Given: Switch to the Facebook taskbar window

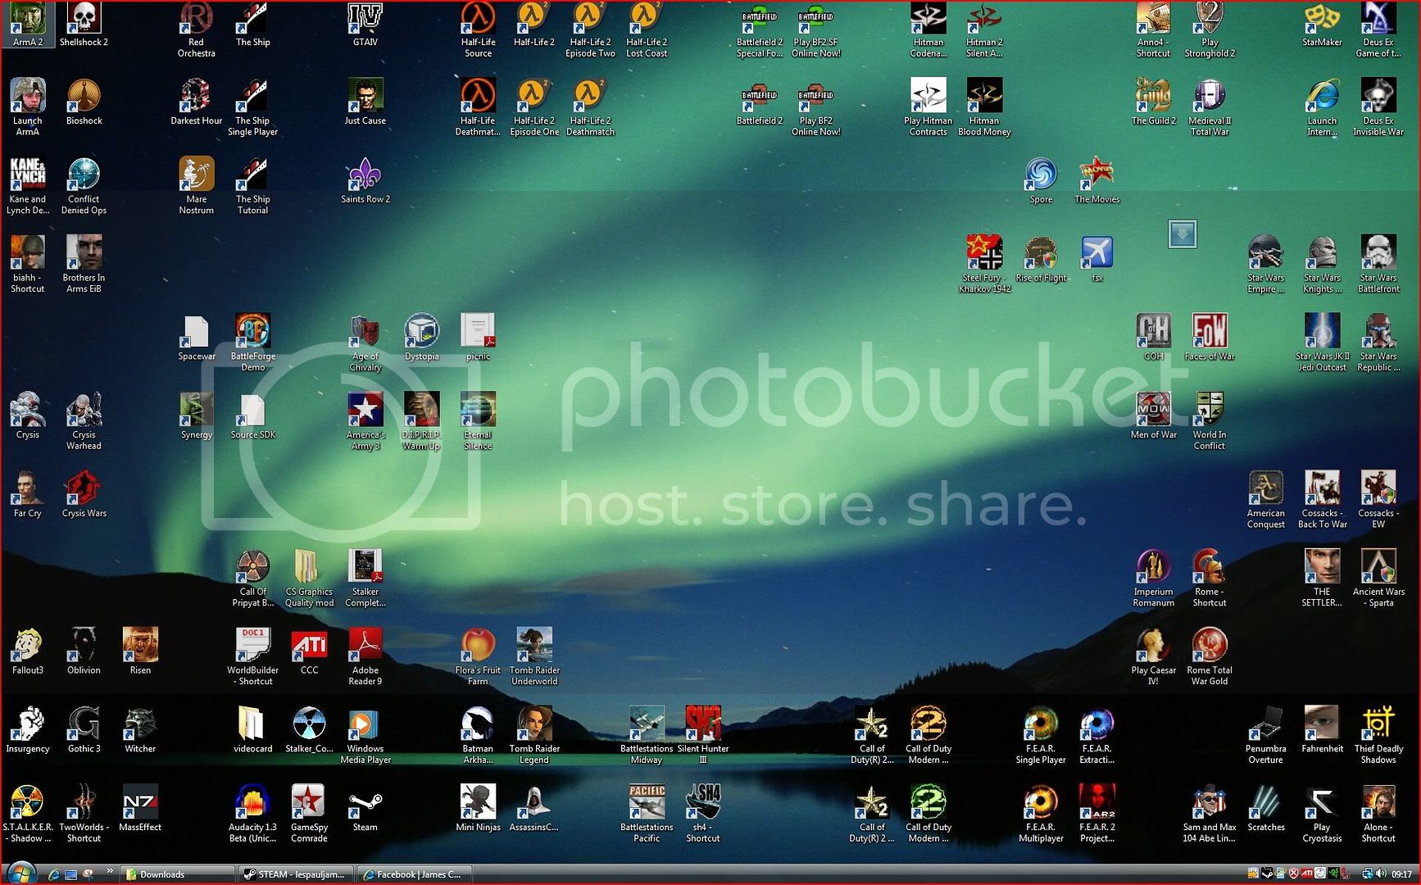Looking at the screenshot, I should (x=415, y=874).
